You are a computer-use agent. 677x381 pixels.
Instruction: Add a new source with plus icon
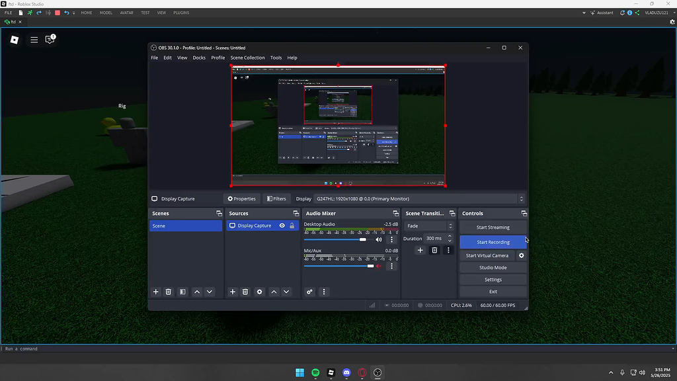[x=233, y=292]
